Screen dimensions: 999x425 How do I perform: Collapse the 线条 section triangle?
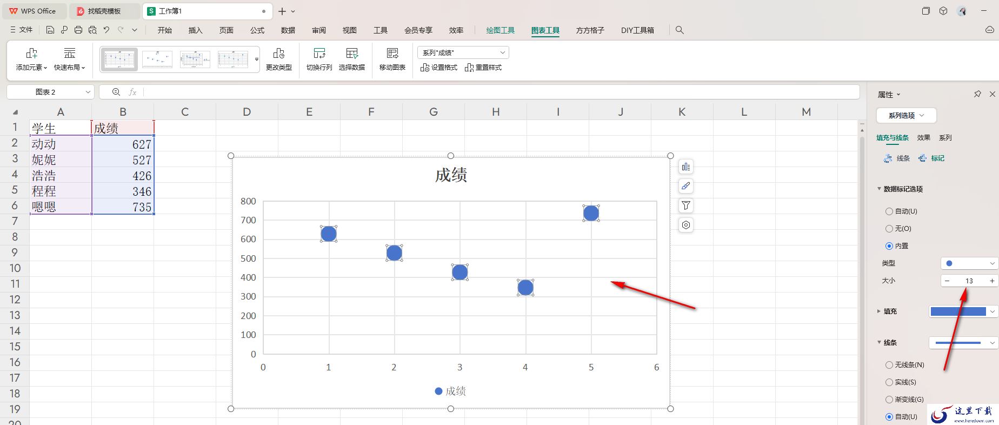(x=879, y=342)
